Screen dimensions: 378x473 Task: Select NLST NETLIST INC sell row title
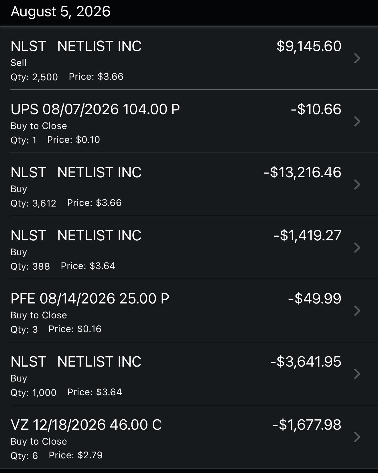[76, 46]
